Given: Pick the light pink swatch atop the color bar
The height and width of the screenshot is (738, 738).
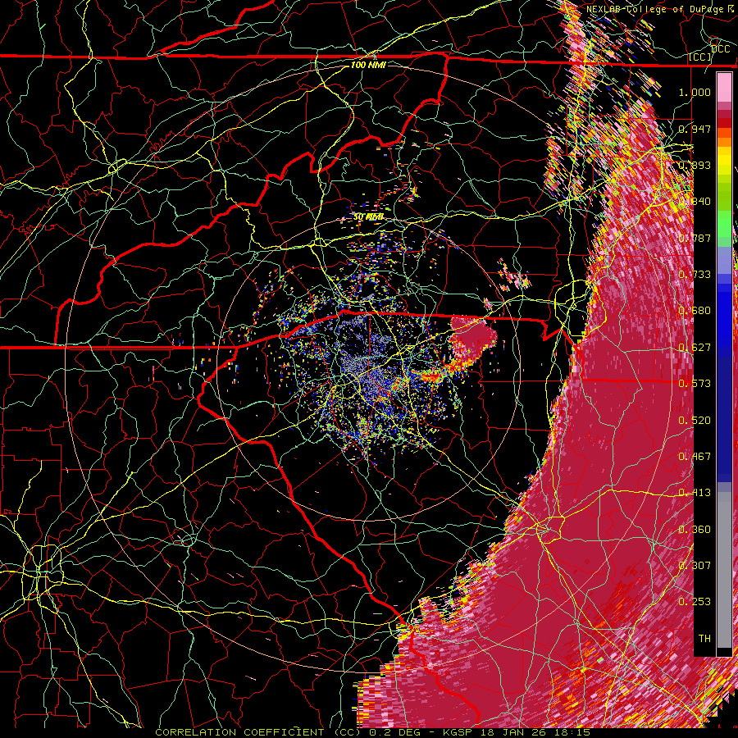Looking at the screenshot, I should (x=724, y=88).
